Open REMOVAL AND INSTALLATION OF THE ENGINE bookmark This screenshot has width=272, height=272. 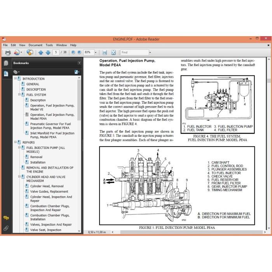click(x=50, y=170)
